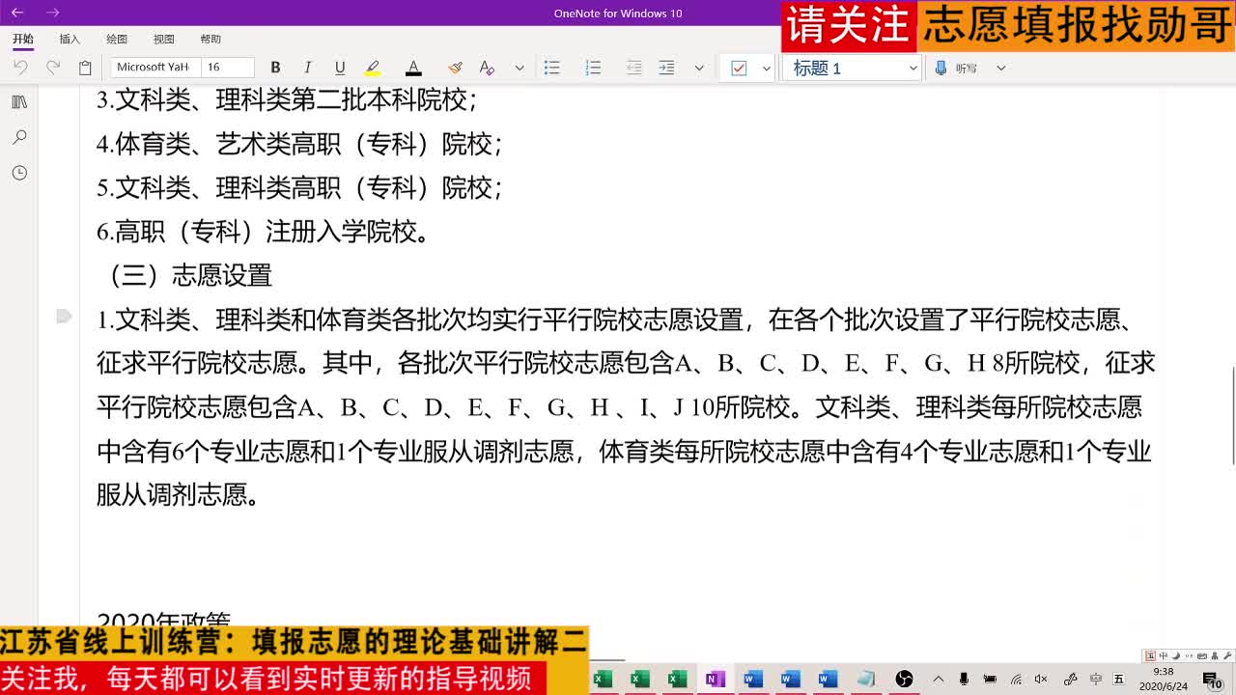
Task: Tag the note as To-Do checkbox
Action: (x=740, y=68)
